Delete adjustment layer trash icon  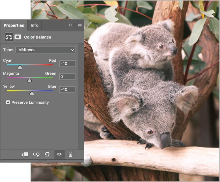coord(70,154)
